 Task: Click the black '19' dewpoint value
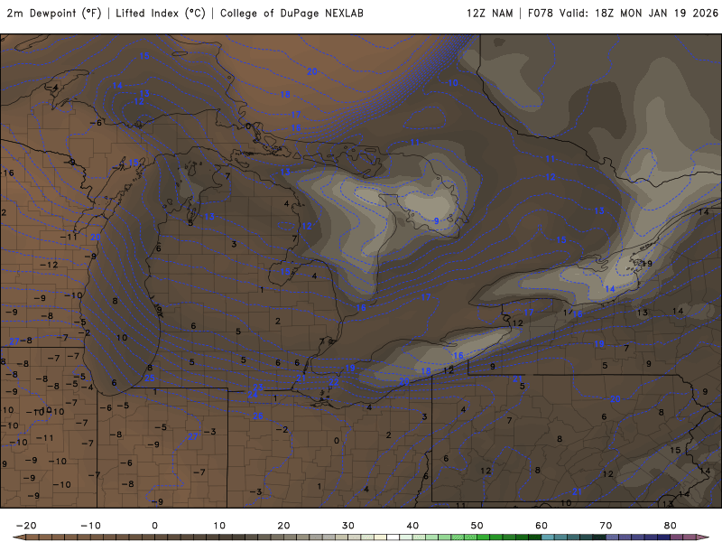pyautogui.click(x=647, y=264)
